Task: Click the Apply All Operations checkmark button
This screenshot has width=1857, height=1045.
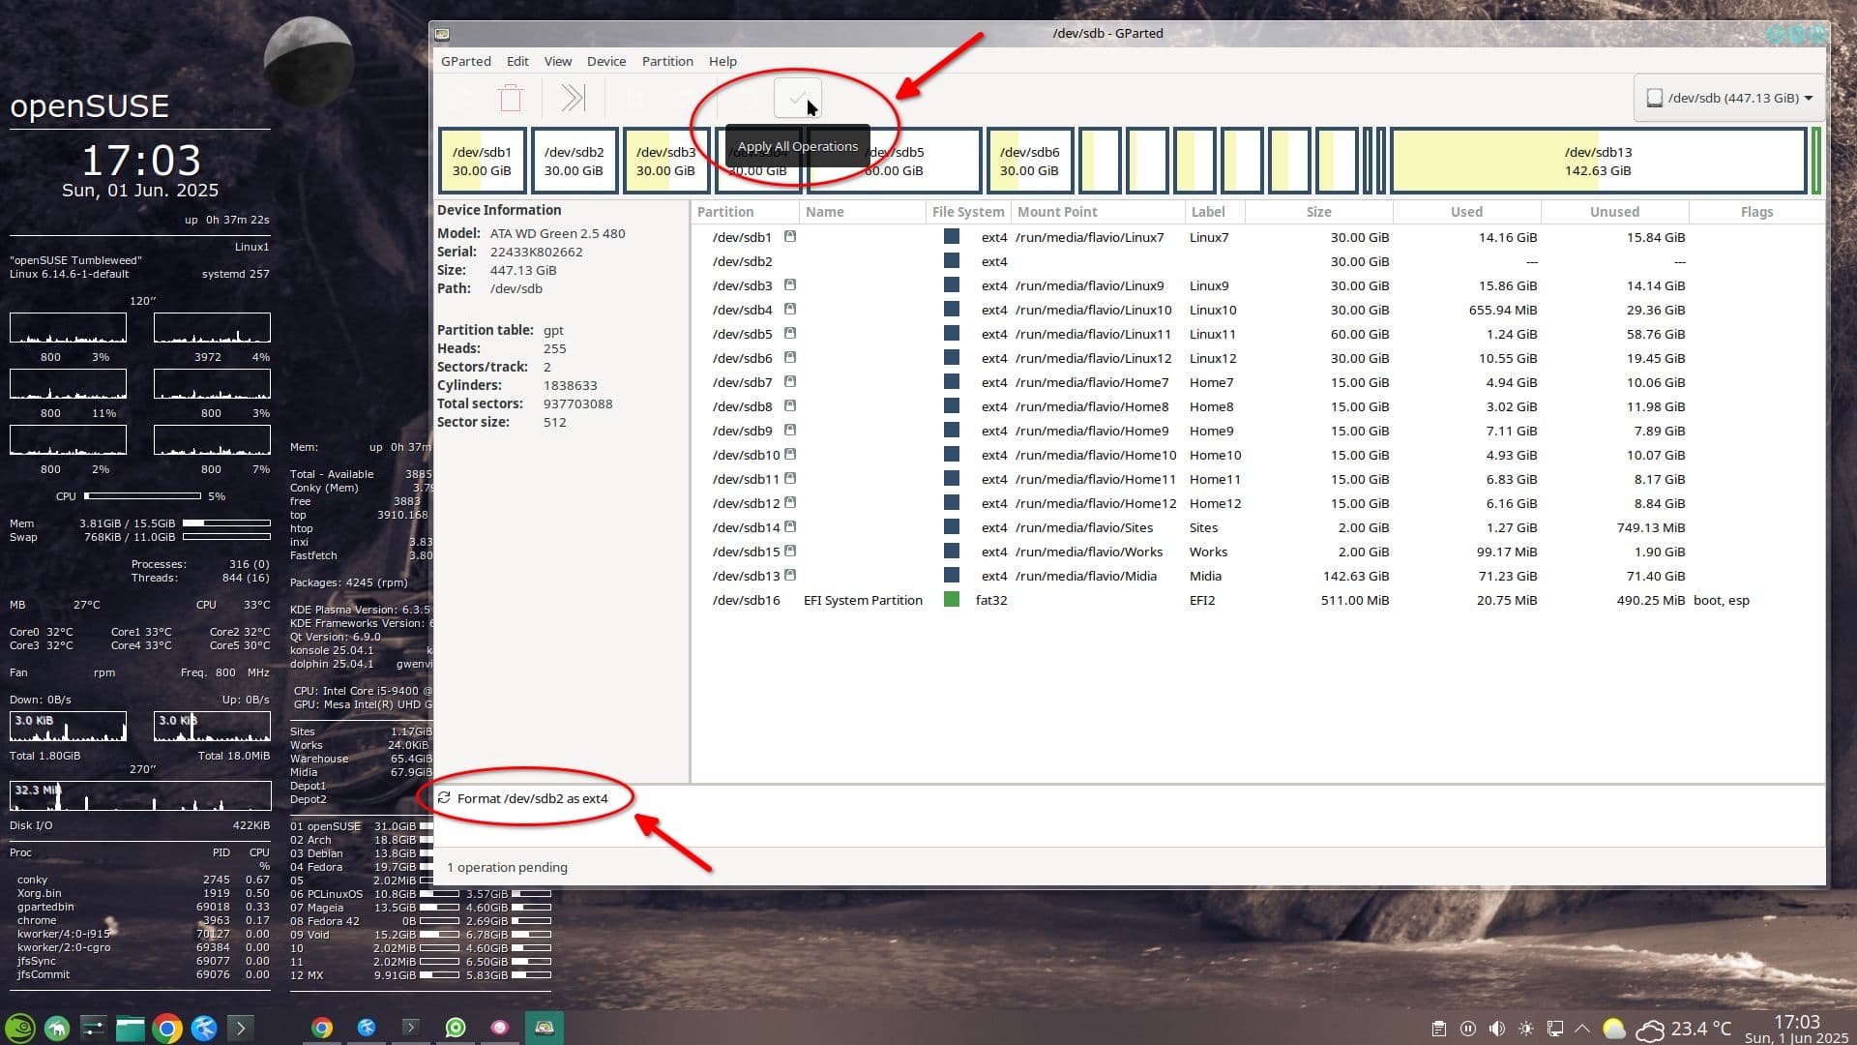Action: pyautogui.click(x=797, y=98)
